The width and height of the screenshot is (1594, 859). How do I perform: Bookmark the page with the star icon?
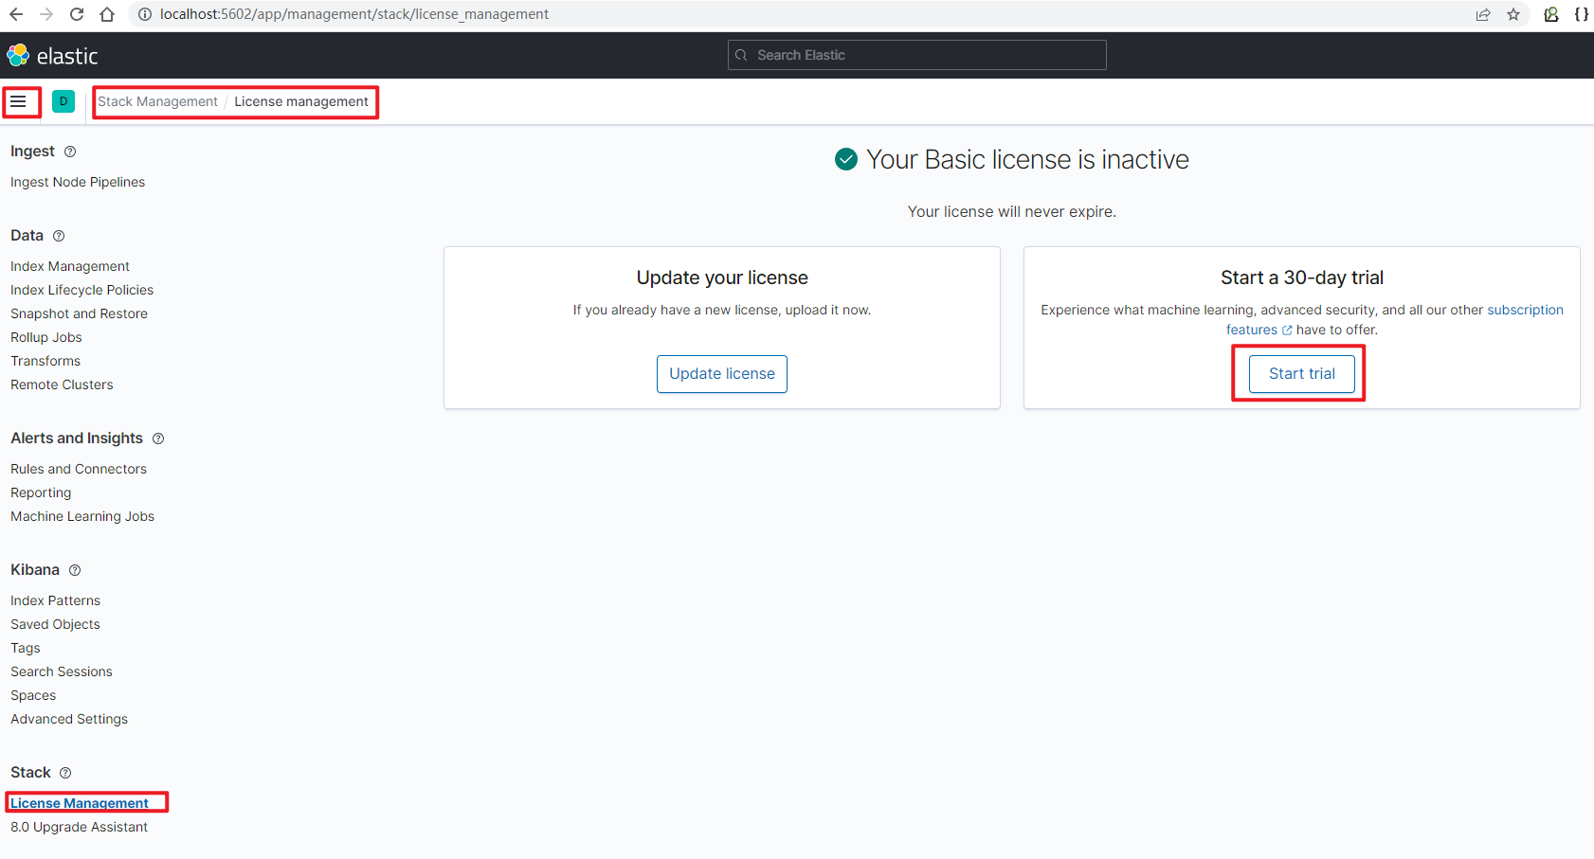1513,14
